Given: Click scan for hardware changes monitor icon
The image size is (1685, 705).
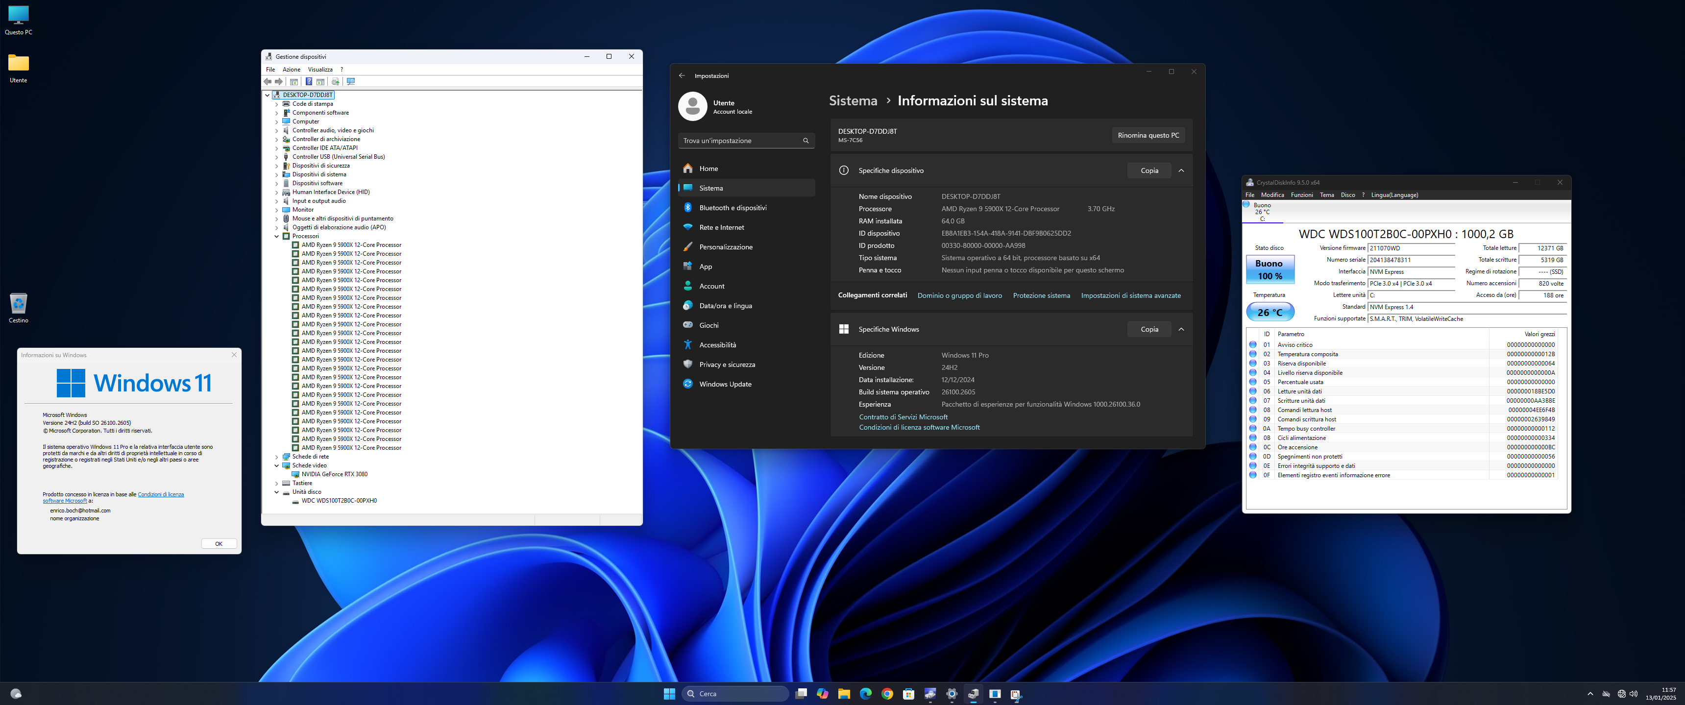Looking at the screenshot, I should [351, 82].
